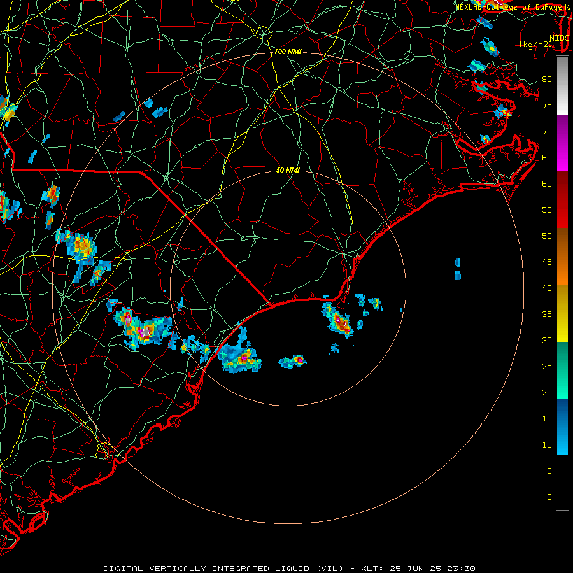Click the 40 value on the scale
This screenshot has height=573, width=573.
(547, 288)
